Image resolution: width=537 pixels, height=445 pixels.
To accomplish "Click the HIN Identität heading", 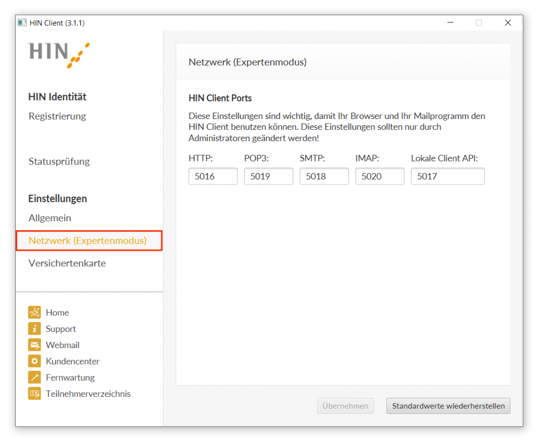I will (57, 97).
